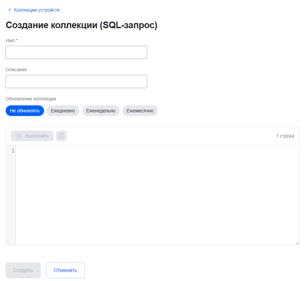
Task: Click the copy query icon
Action: click(62, 136)
